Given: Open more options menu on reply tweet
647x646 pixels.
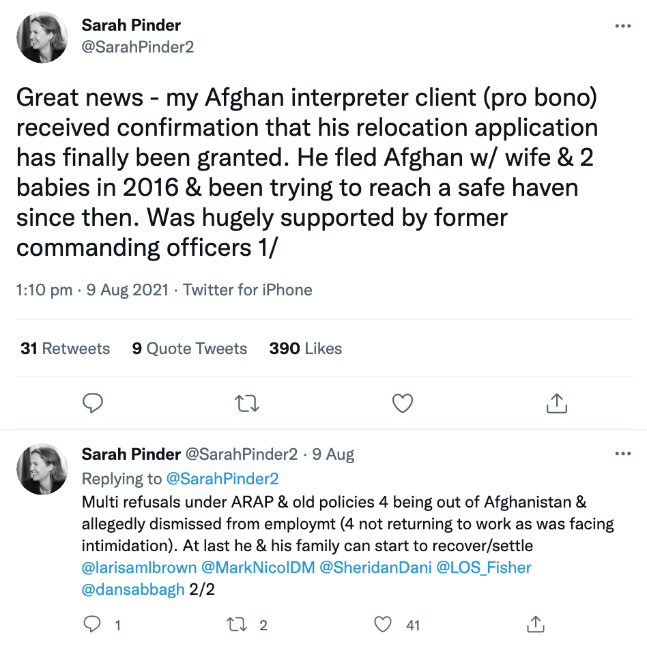Looking at the screenshot, I should pos(622,454).
